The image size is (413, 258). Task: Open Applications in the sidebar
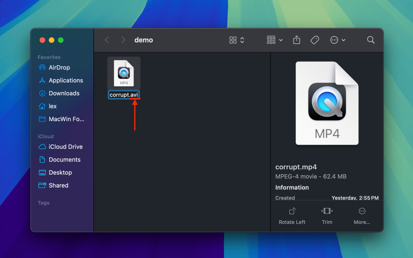[62, 80]
